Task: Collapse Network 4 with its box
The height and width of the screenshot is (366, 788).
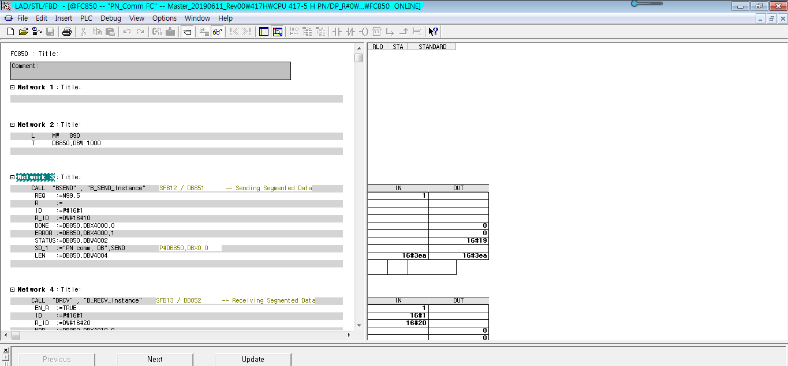Action: pyautogui.click(x=13, y=289)
